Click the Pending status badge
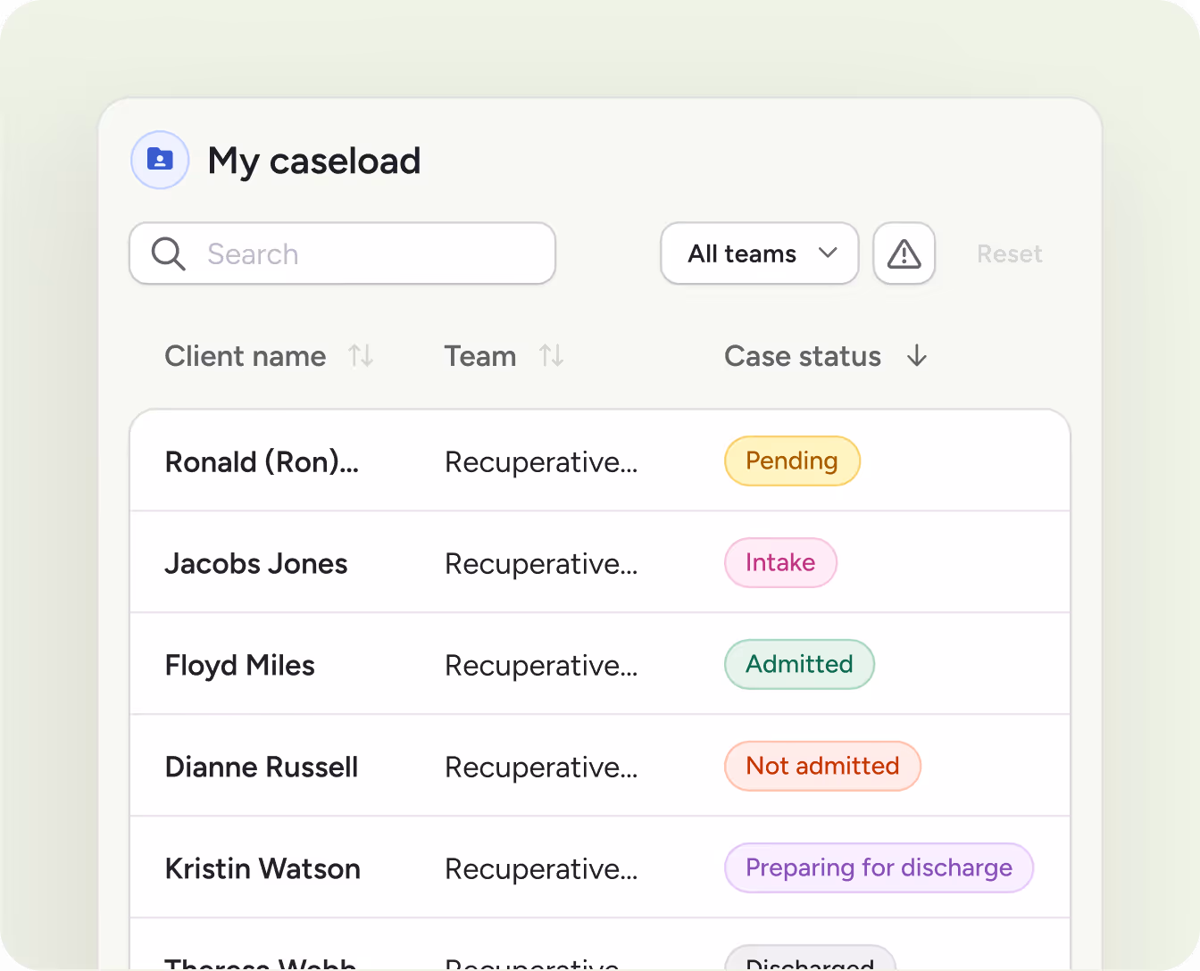The width and height of the screenshot is (1200, 971). pyautogui.click(x=792, y=461)
